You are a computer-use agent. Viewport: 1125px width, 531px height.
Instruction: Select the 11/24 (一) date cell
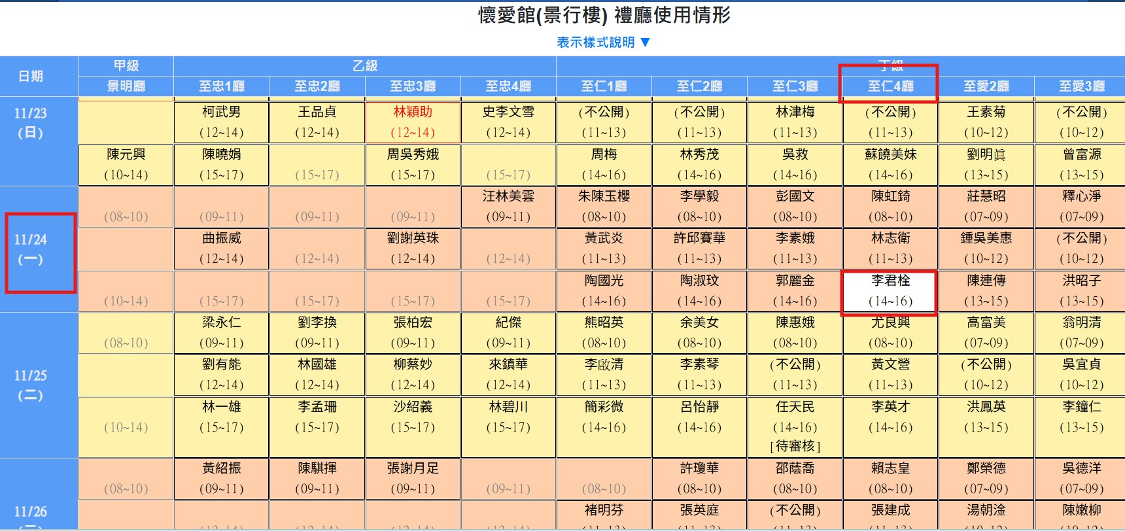click(x=31, y=249)
